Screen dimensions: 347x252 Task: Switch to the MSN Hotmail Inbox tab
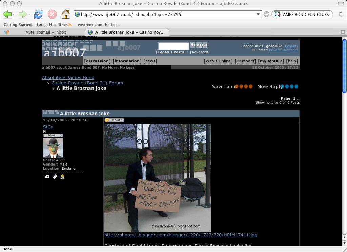(x=45, y=32)
